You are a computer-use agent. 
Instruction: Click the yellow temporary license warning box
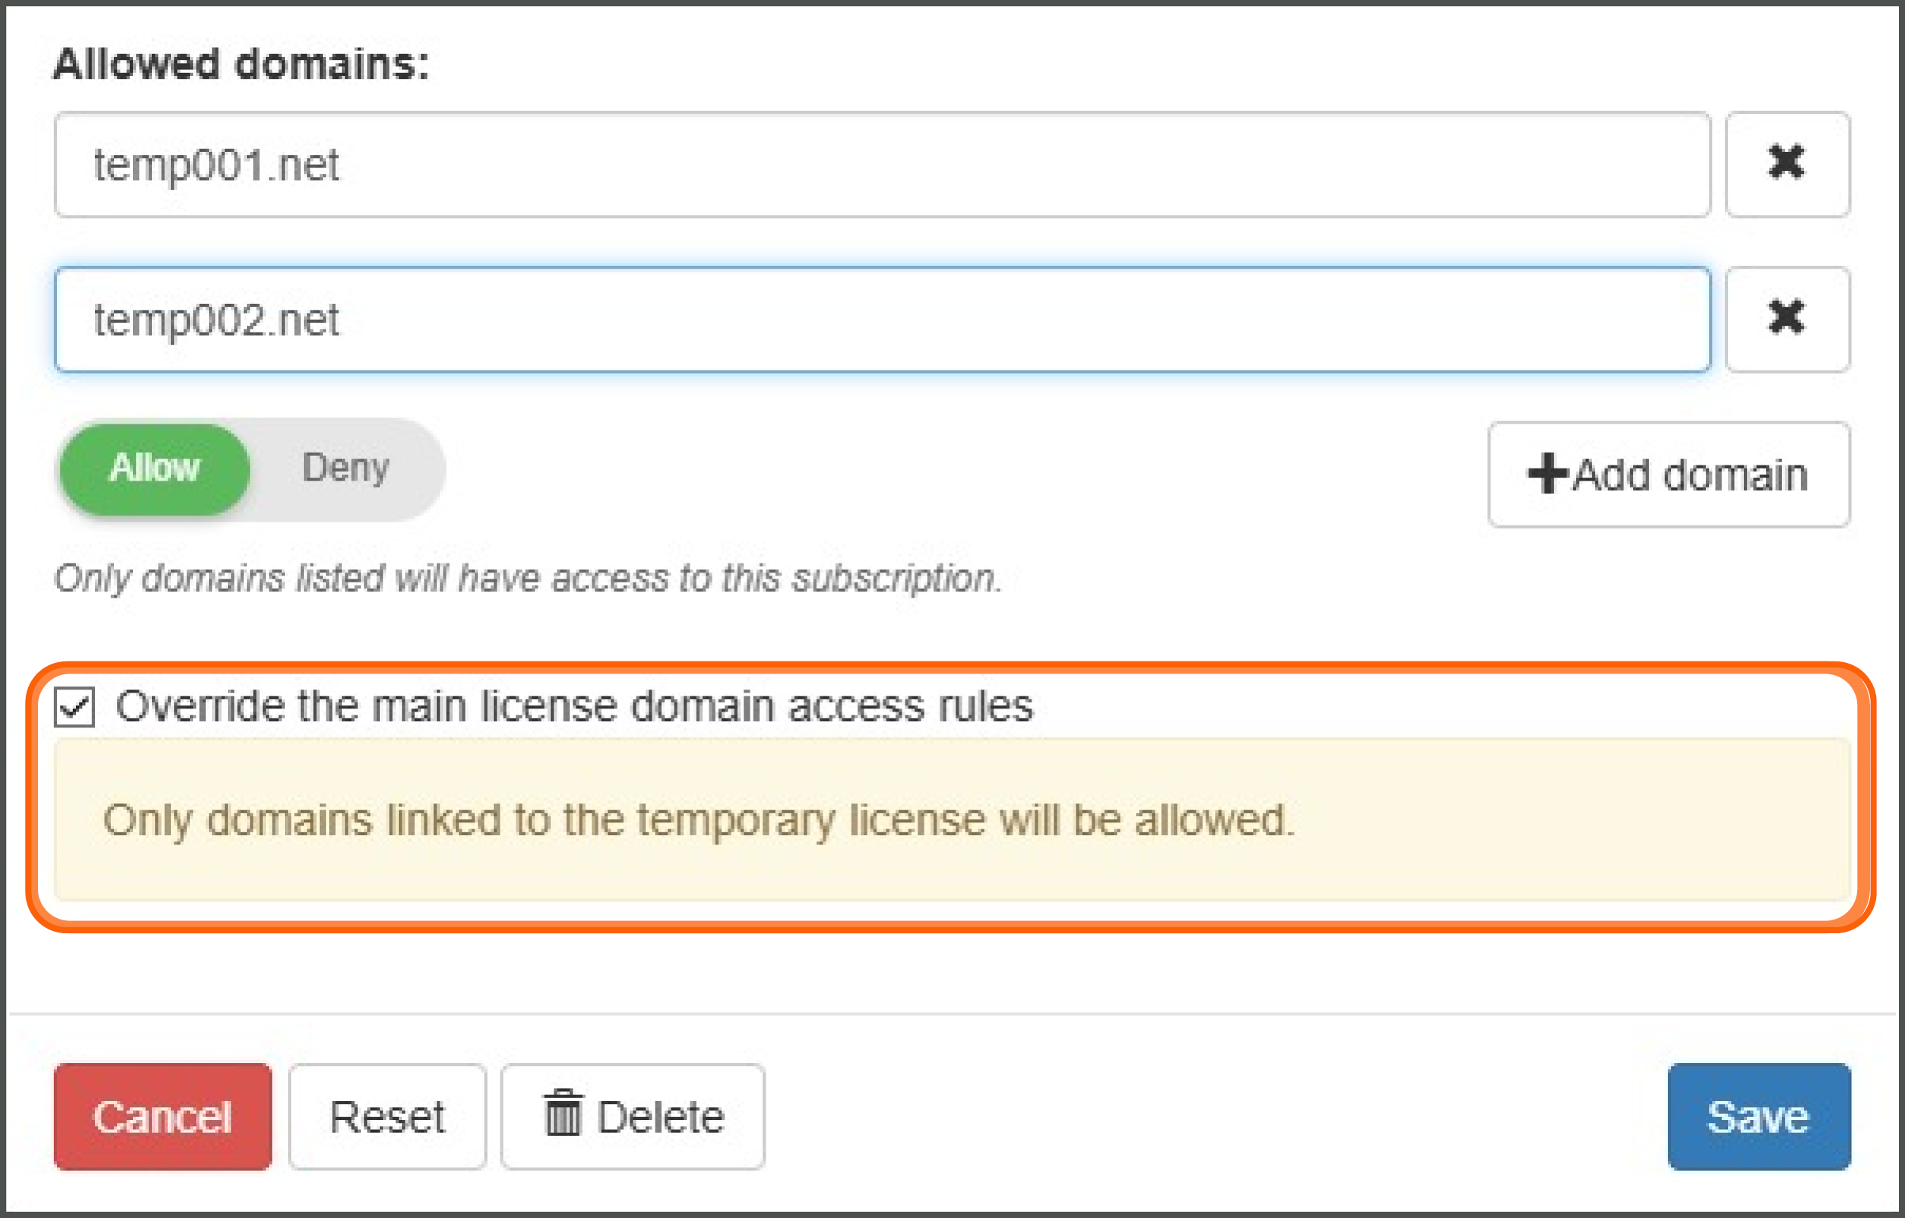953,819
